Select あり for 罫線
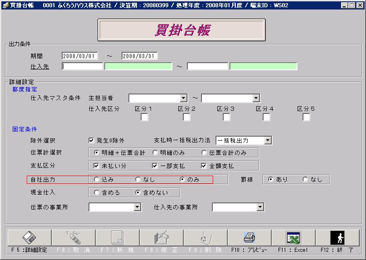 tap(271, 179)
